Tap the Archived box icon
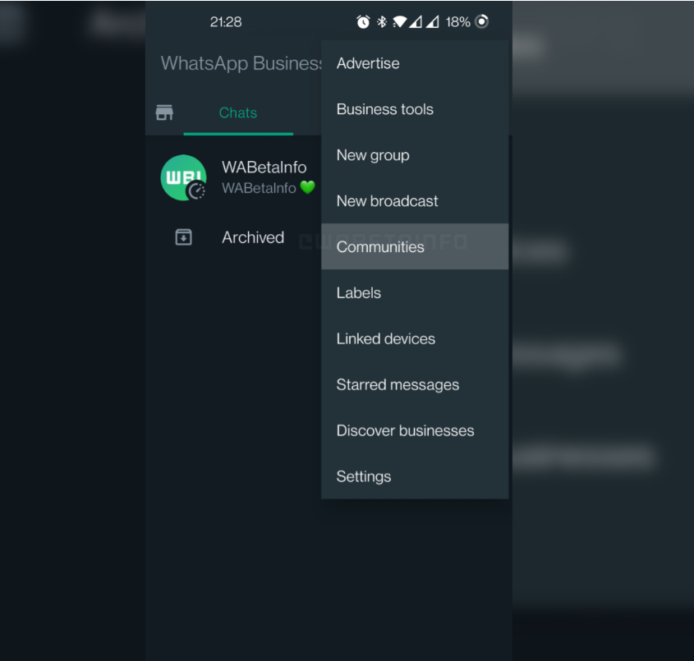This screenshot has width=694, height=661. [x=183, y=237]
